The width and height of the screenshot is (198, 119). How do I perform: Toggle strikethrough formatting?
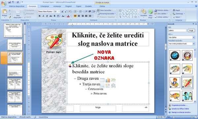click(51, 16)
